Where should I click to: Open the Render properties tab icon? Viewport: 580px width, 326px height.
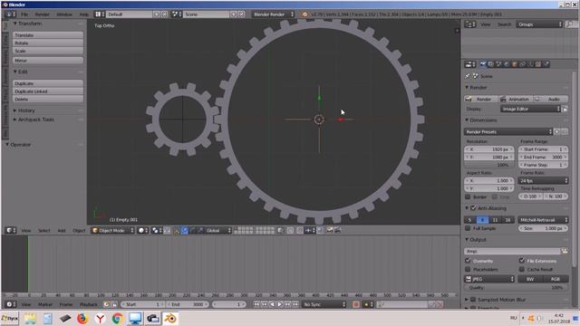483,64
